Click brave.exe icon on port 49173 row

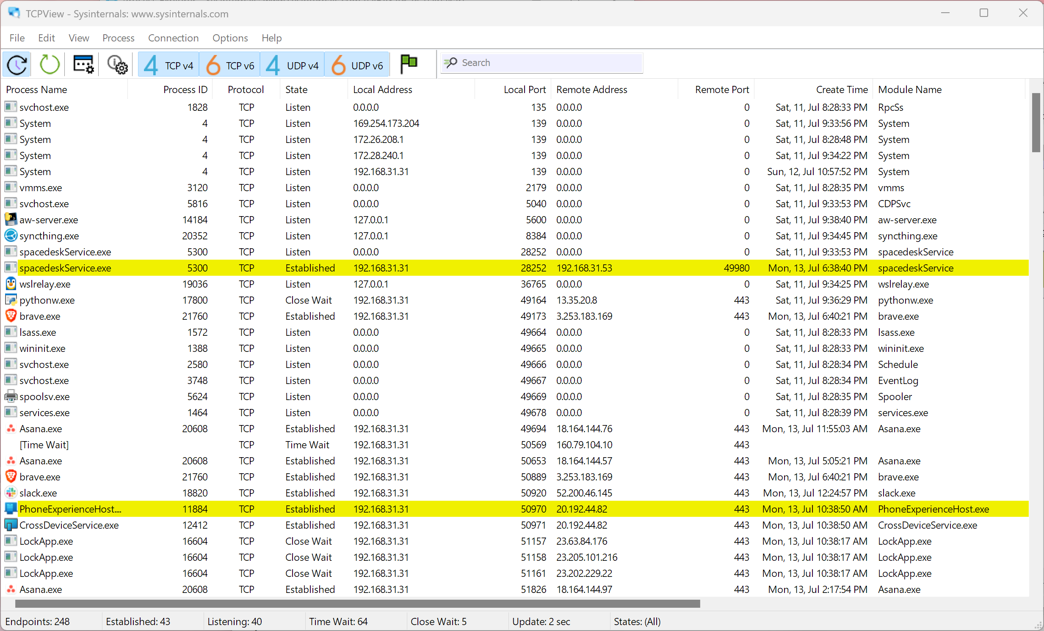click(x=11, y=316)
